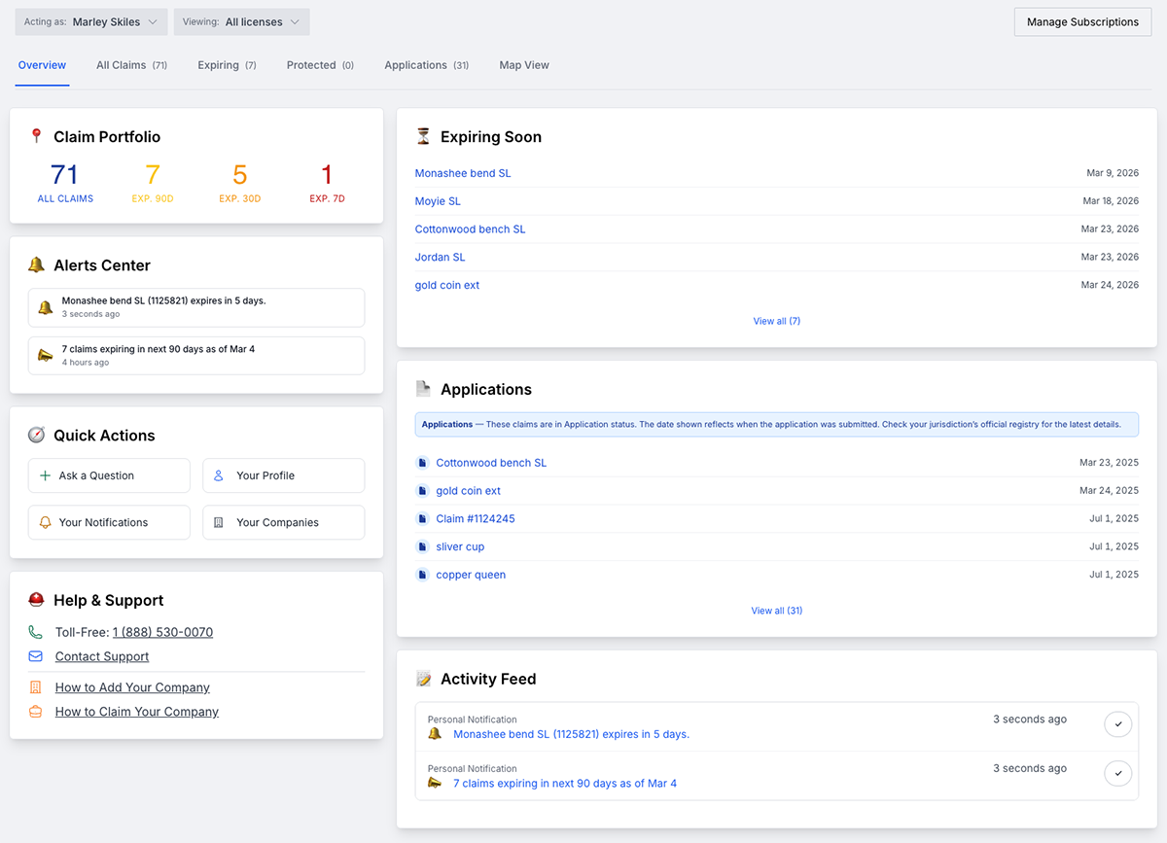The height and width of the screenshot is (843, 1167).
Task: Click the phone icon next to the toll-free number
Action: (x=36, y=631)
